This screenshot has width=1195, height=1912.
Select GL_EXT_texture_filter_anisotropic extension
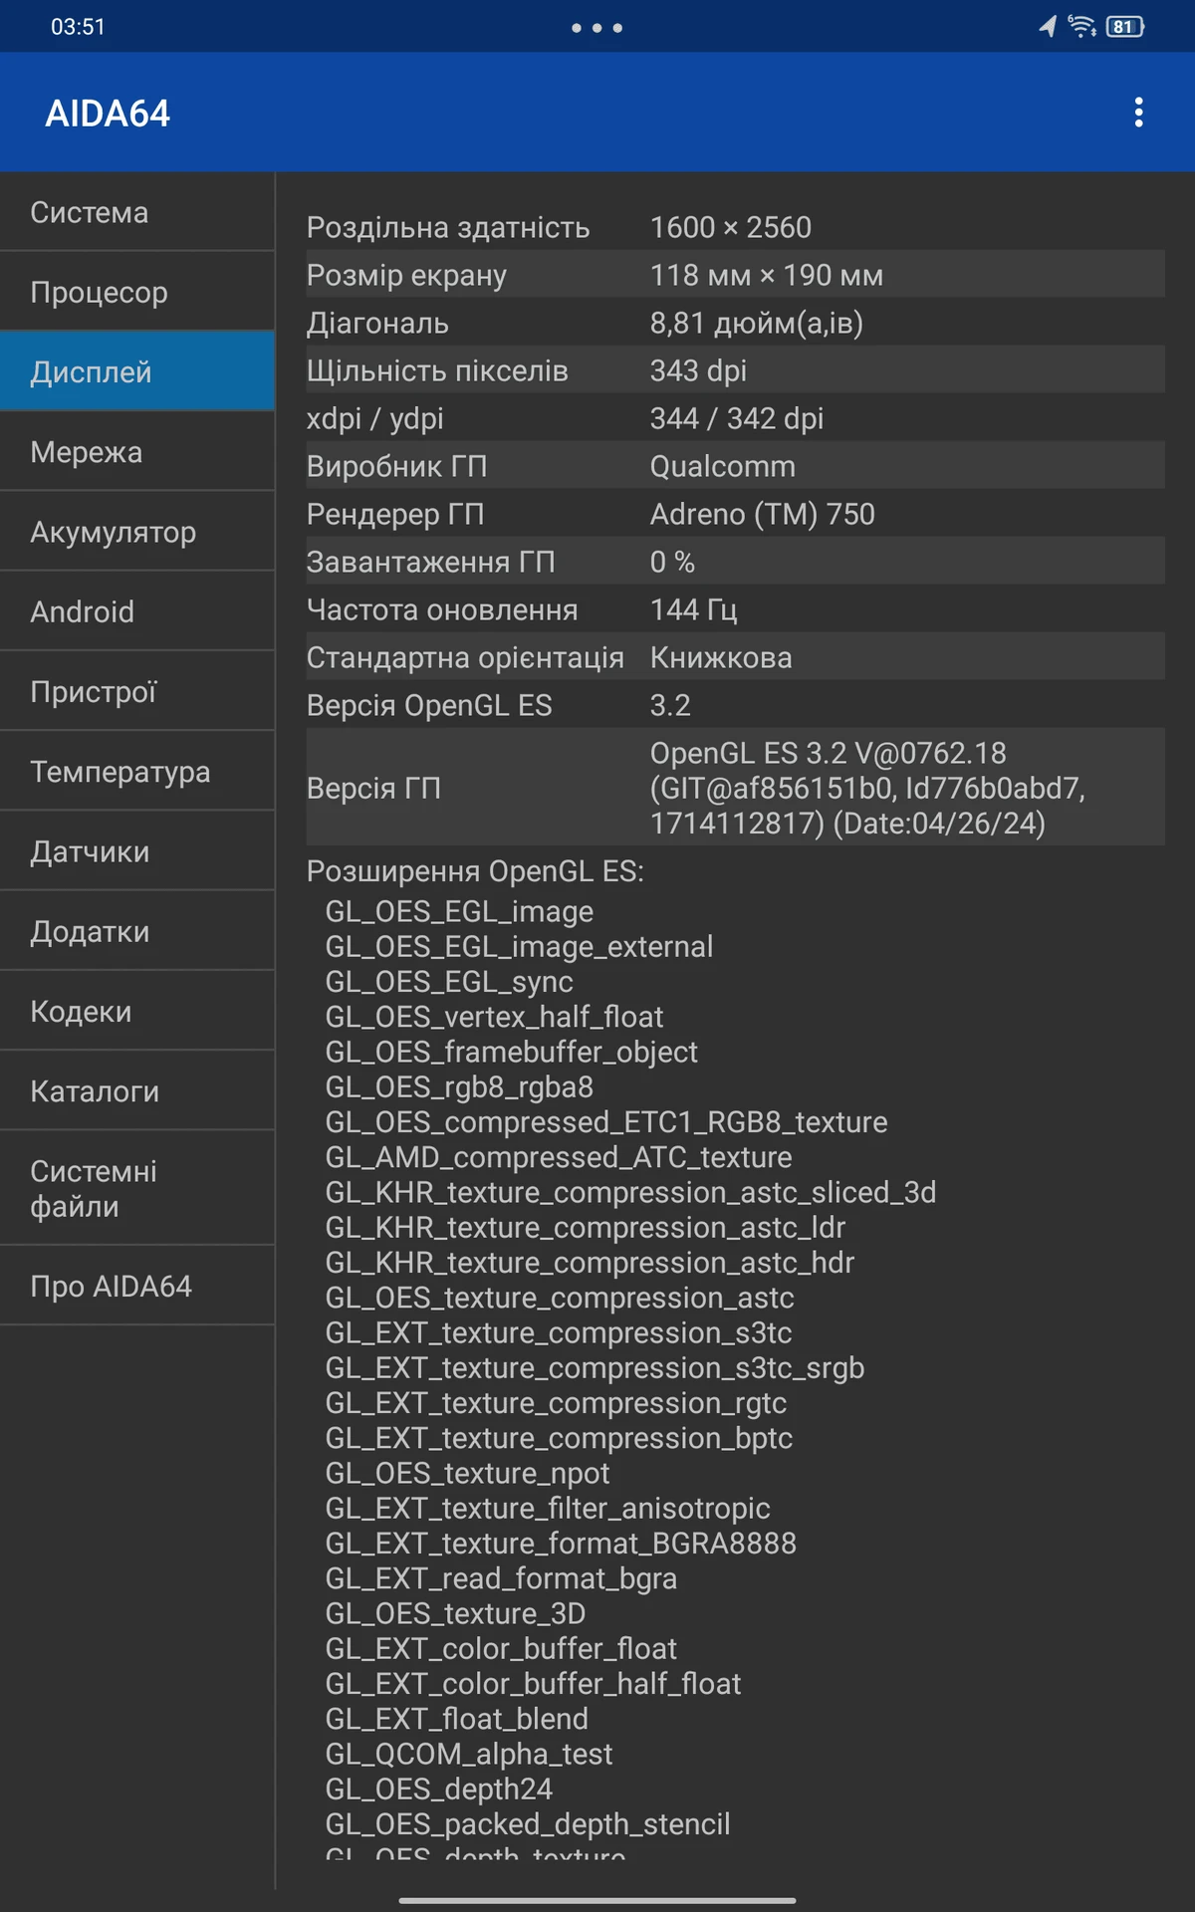point(548,1508)
